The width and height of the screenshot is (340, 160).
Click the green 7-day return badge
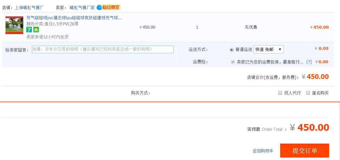[29, 30]
